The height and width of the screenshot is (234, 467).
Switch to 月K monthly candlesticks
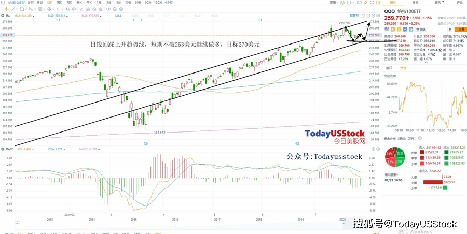(x=70, y=2)
